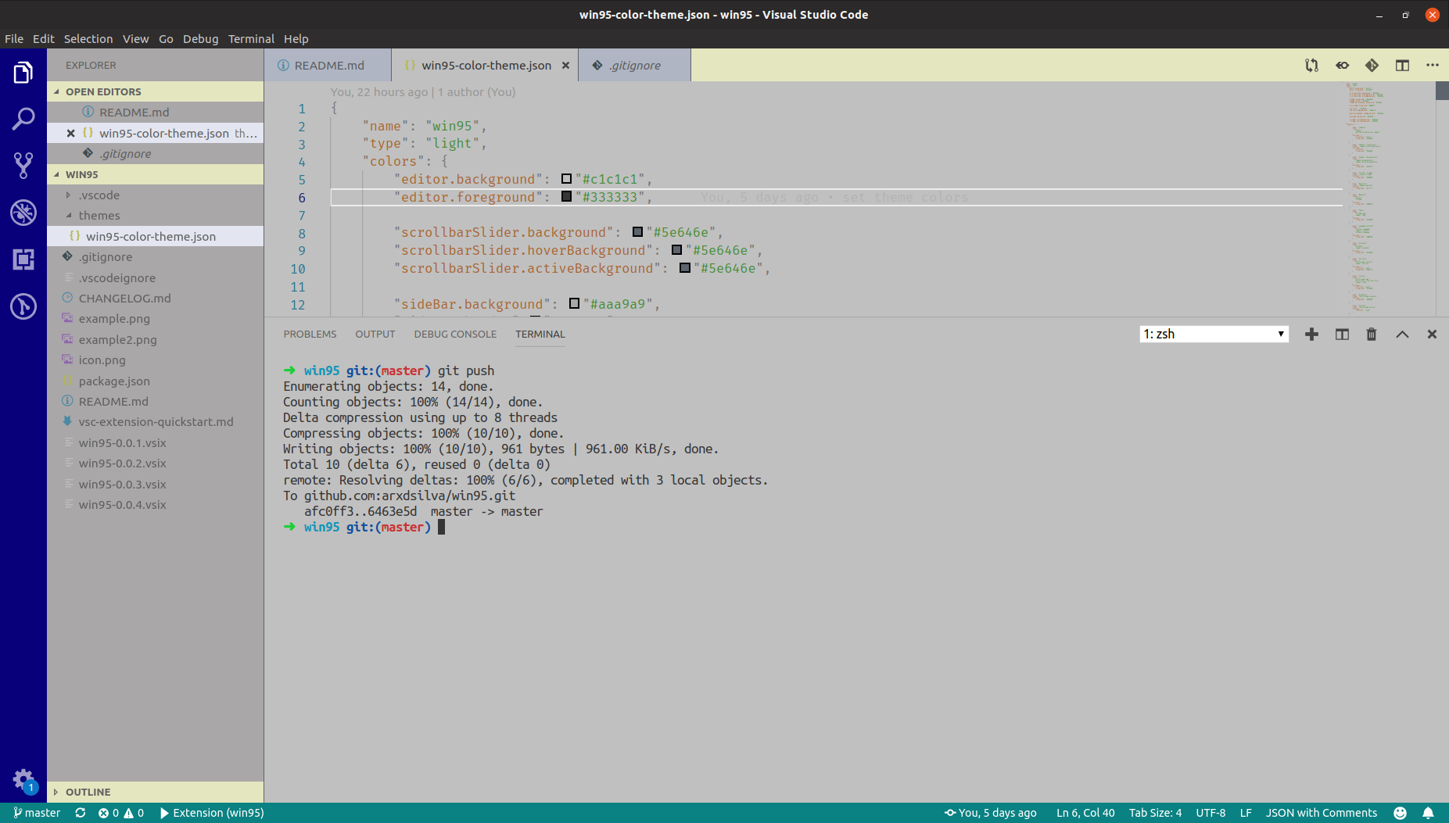Open notifications bell in status bar

coord(1428,813)
